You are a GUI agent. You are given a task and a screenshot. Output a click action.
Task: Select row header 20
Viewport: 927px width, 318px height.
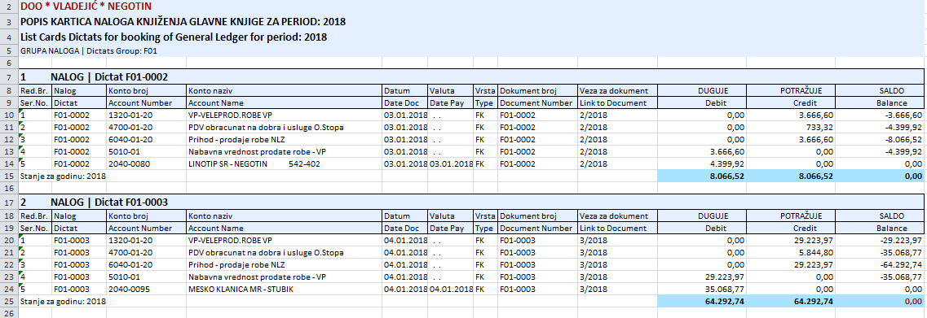coord(8,240)
